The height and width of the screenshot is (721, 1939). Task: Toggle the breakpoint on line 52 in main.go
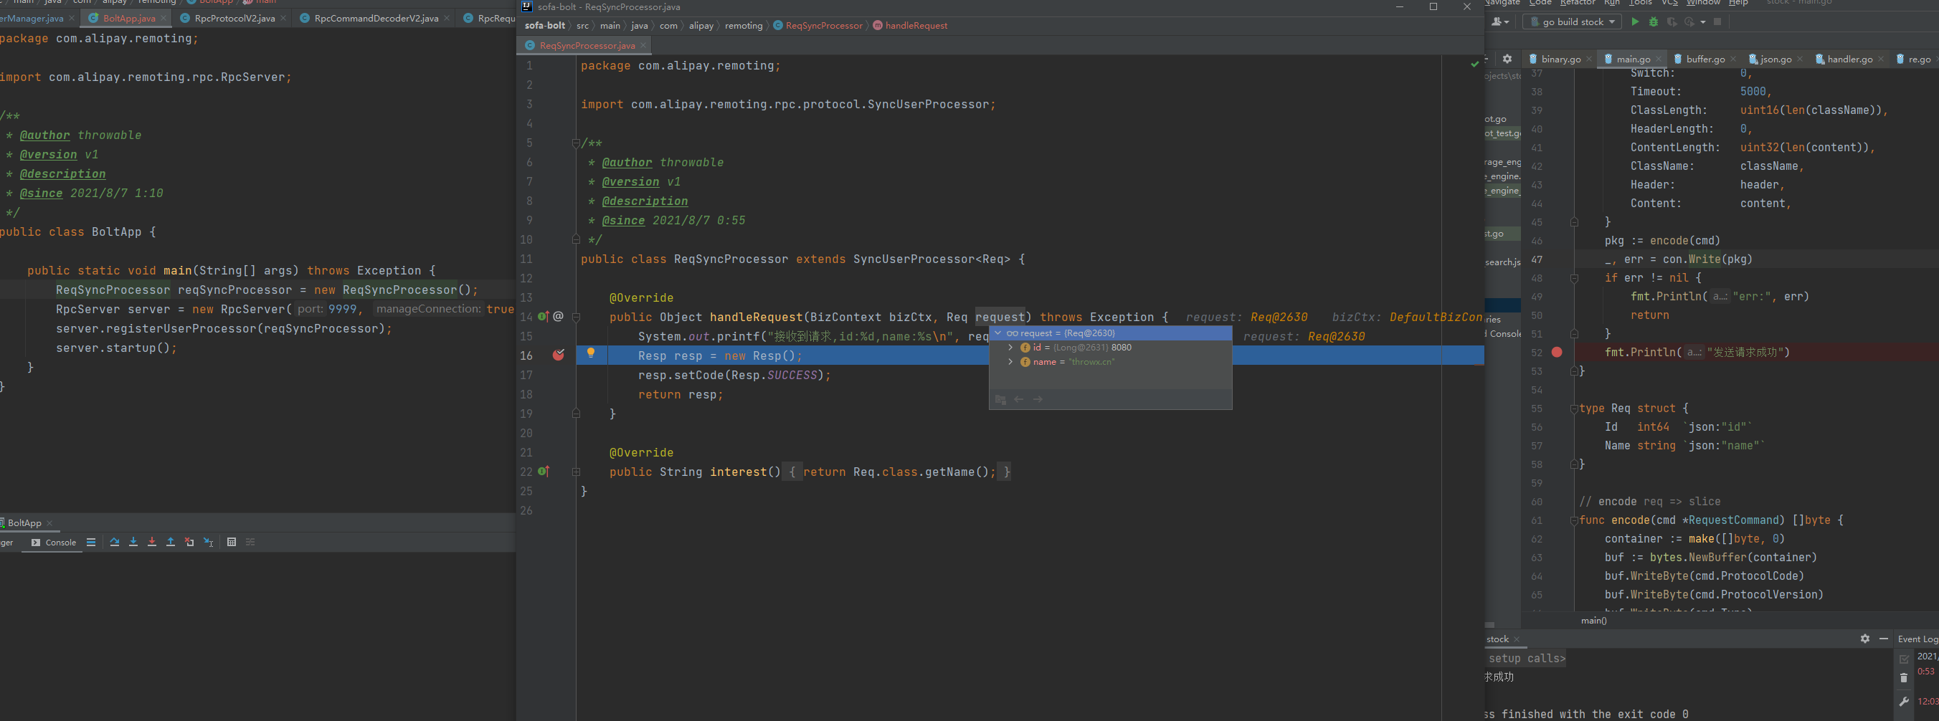click(1557, 352)
